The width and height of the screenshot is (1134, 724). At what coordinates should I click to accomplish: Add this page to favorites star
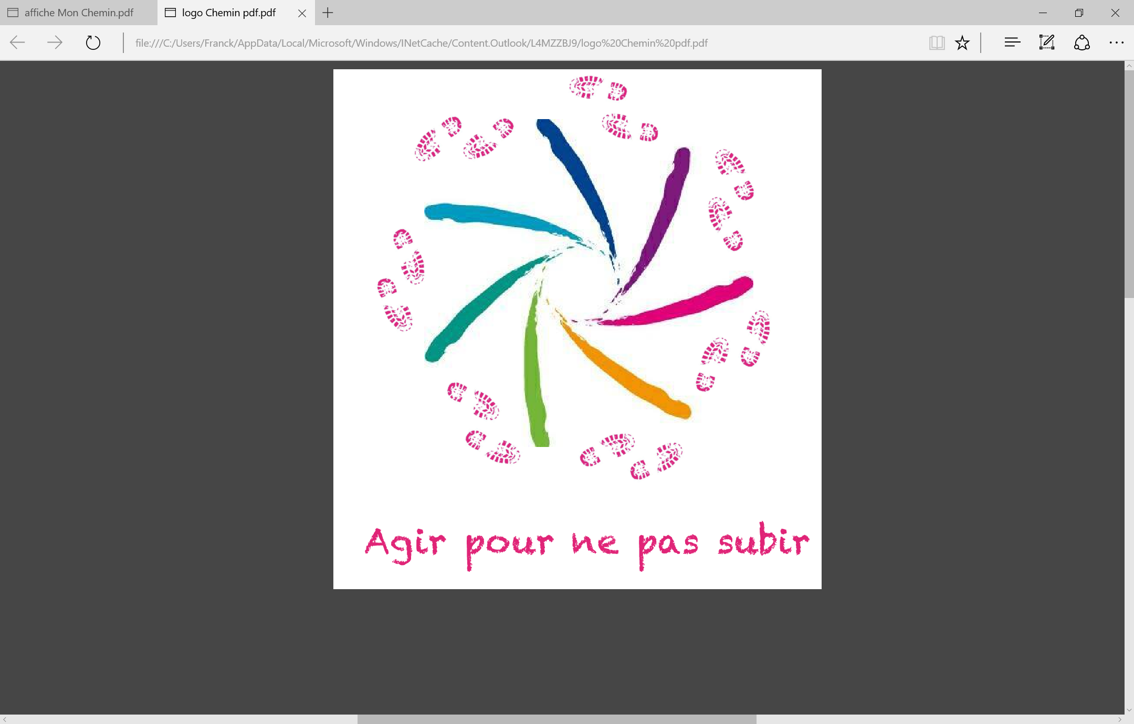[x=962, y=42]
